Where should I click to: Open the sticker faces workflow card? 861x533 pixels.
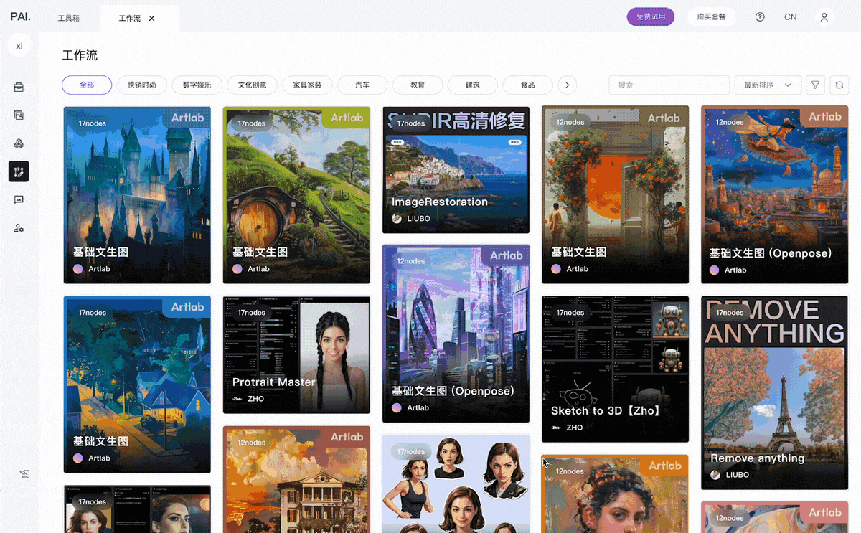[x=456, y=484]
